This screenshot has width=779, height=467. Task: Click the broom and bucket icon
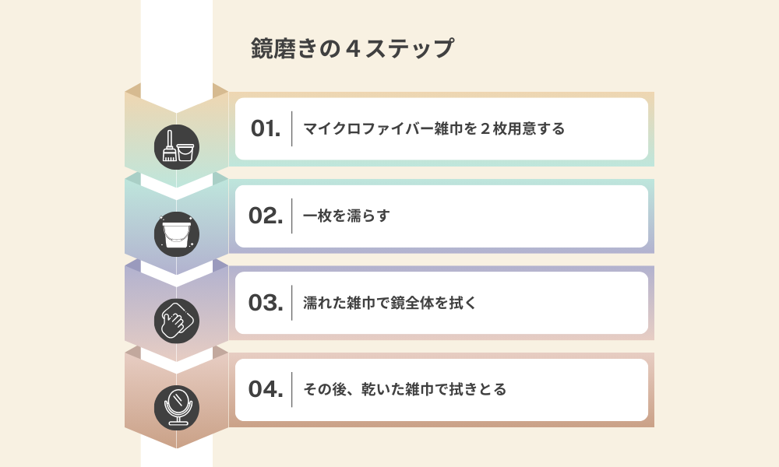(177, 147)
